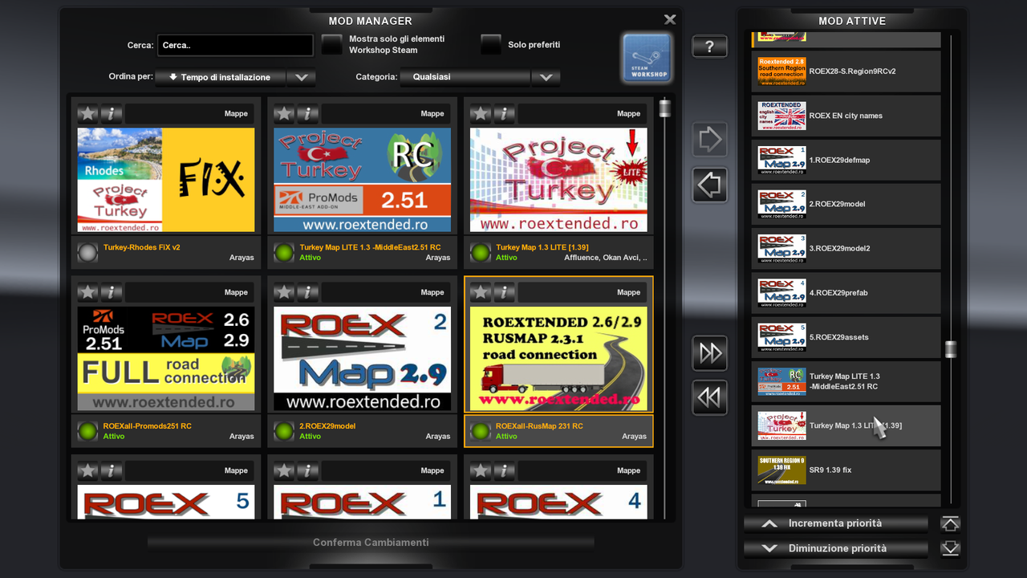This screenshot has width=1027, height=578.
Task: Show info for ROEX 1 mod card
Action: [308, 471]
